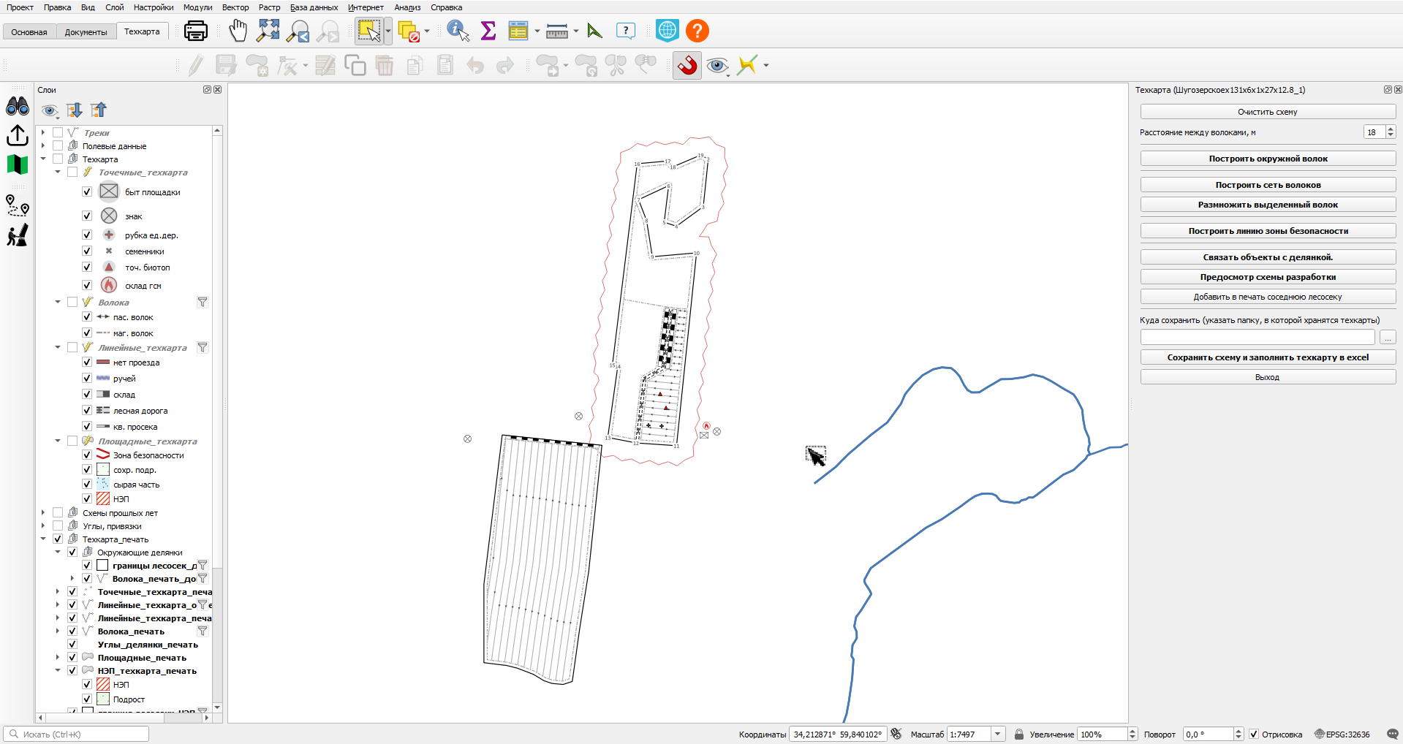Click the green map sidebar icon
Viewport: 1403px width, 744px height.
(x=18, y=164)
